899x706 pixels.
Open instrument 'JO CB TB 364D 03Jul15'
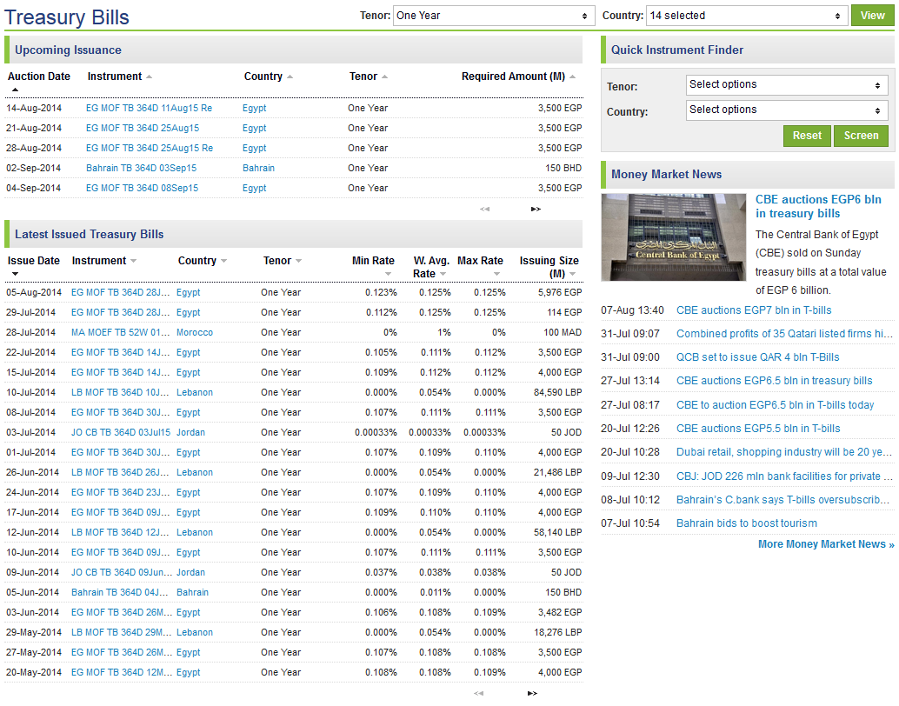(121, 432)
